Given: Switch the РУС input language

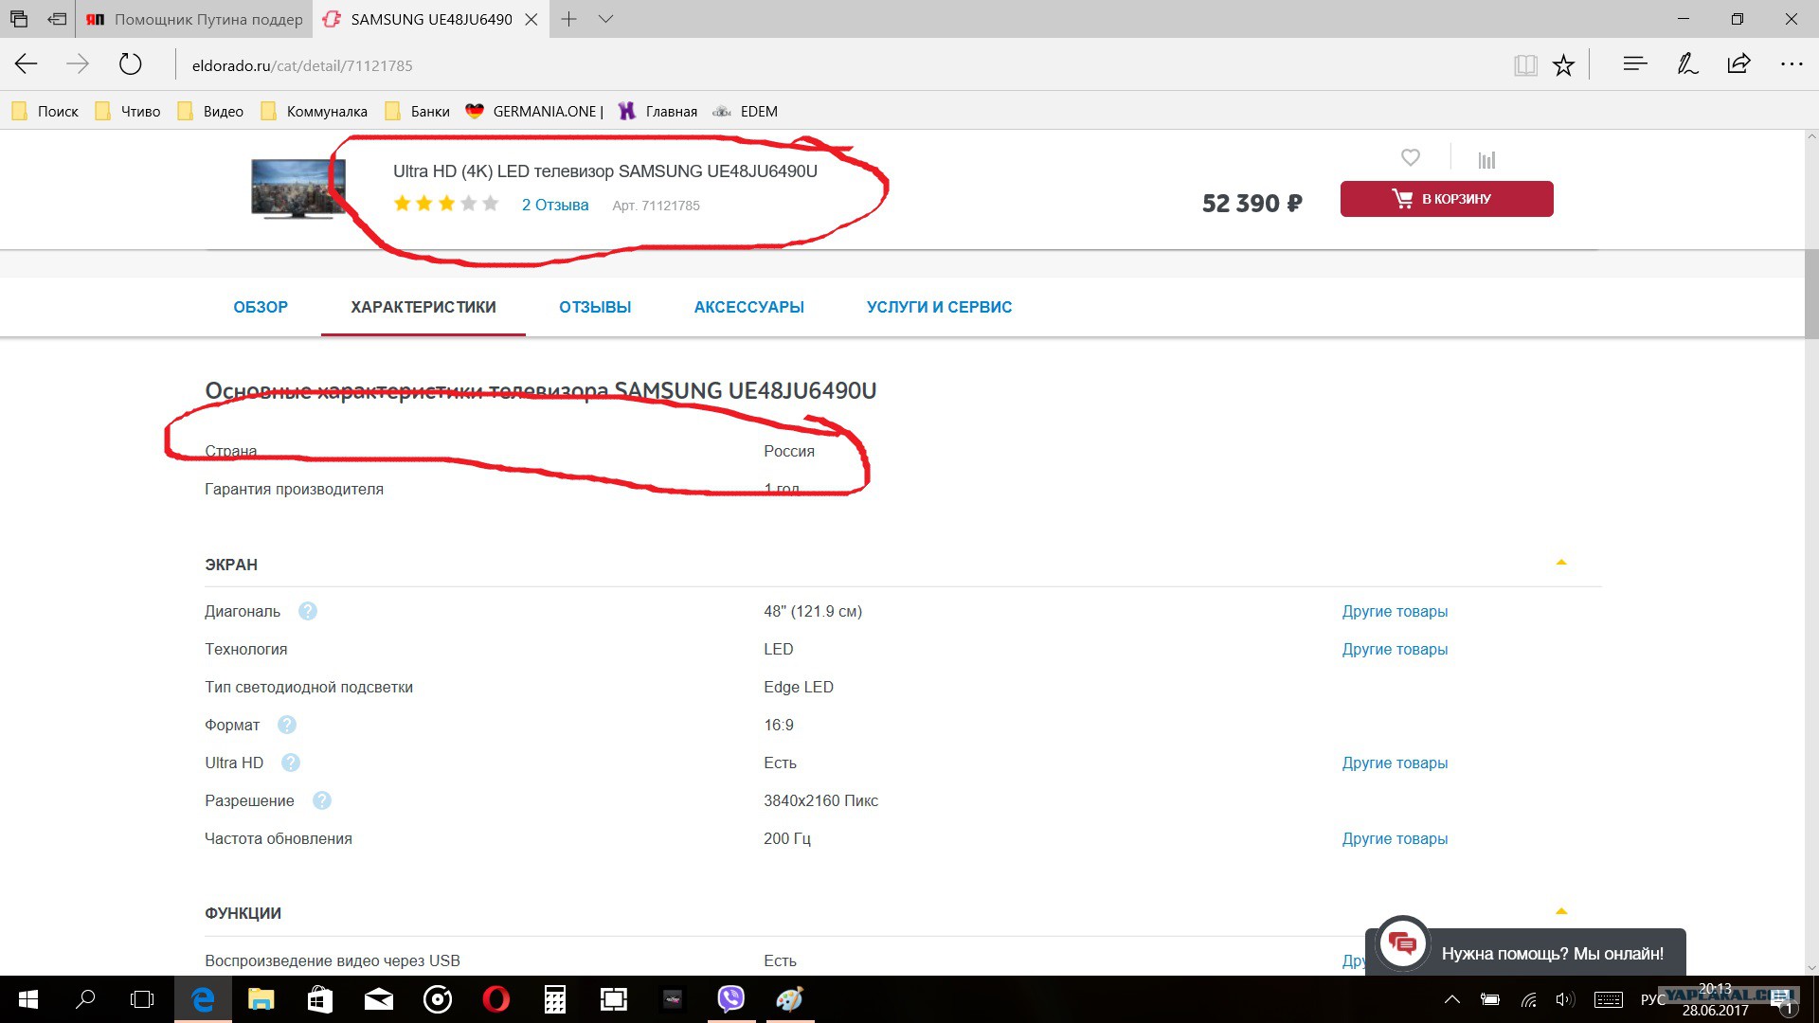Looking at the screenshot, I should 1652,999.
